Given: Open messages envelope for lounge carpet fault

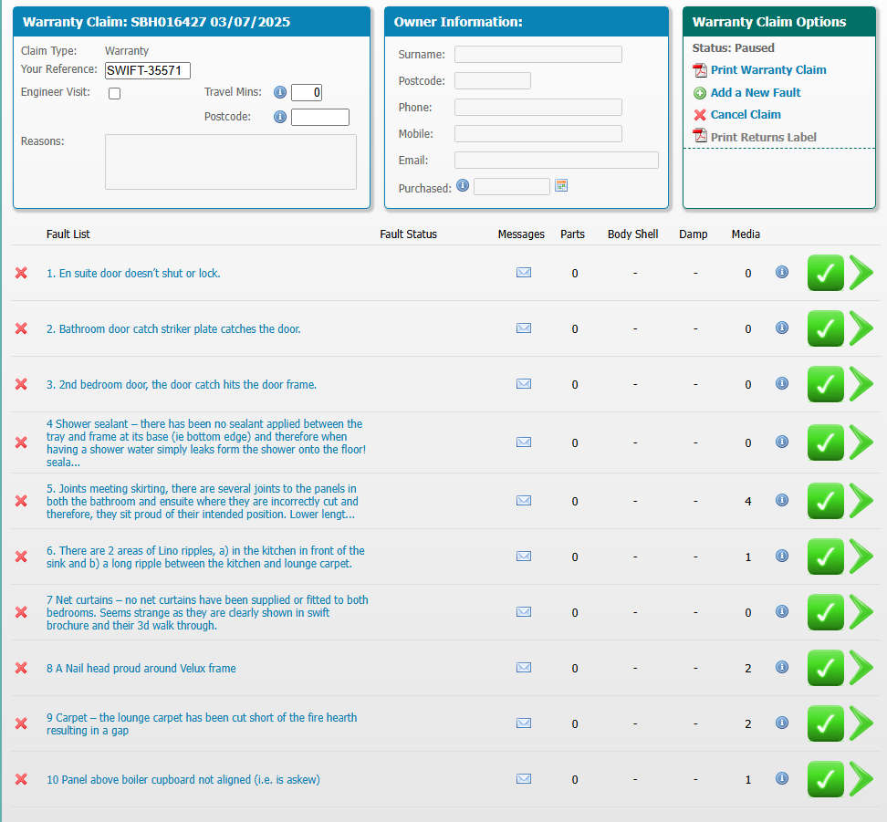Looking at the screenshot, I should point(524,723).
